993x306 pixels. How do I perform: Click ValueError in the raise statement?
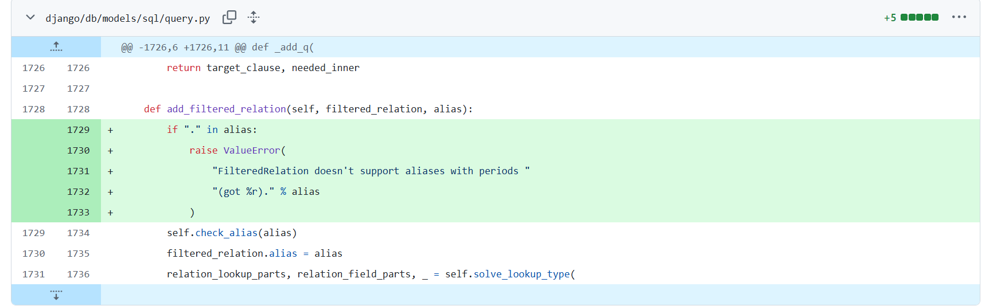(252, 150)
